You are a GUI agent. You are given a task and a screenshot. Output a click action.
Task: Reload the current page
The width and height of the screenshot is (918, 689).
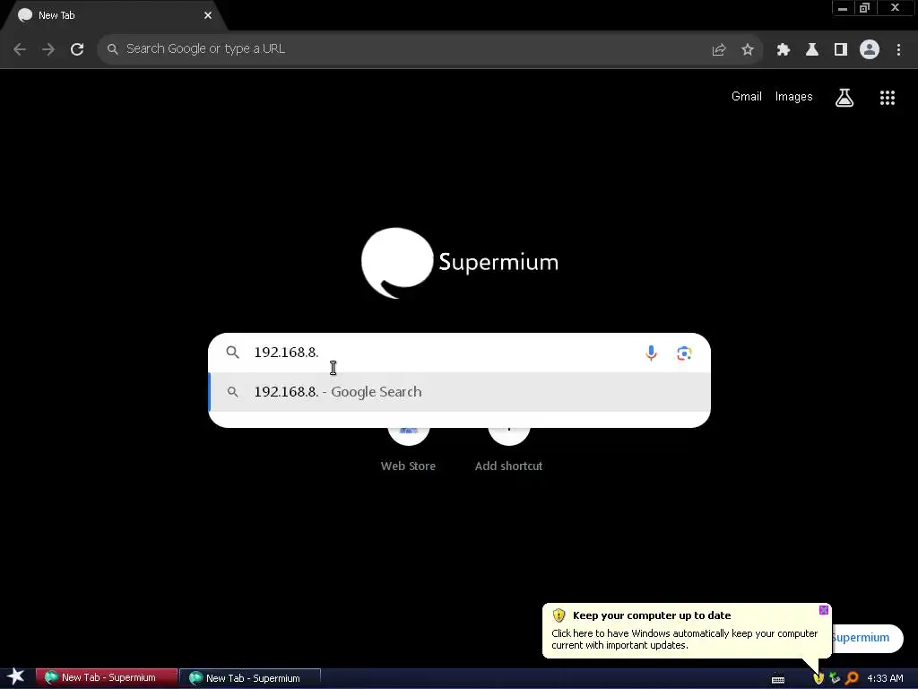click(x=77, y=49)
